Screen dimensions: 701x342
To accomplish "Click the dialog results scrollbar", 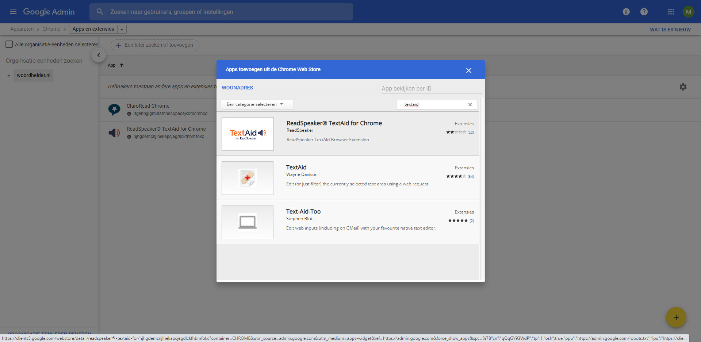I will tap(480, 188).
